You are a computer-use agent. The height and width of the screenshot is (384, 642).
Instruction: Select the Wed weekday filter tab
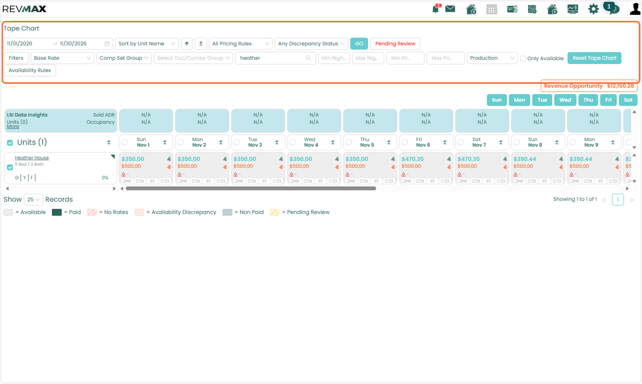(565, 100)
